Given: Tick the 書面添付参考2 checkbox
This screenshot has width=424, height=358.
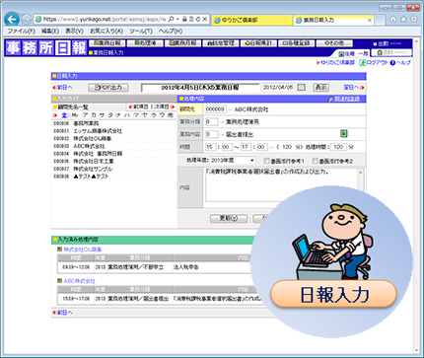Looking at the screenshot, I should [x=315, y=161].
